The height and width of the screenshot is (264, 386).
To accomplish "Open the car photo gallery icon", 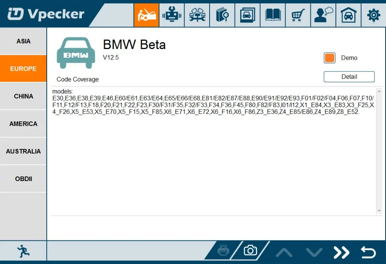I will click(x=248, y=15).
